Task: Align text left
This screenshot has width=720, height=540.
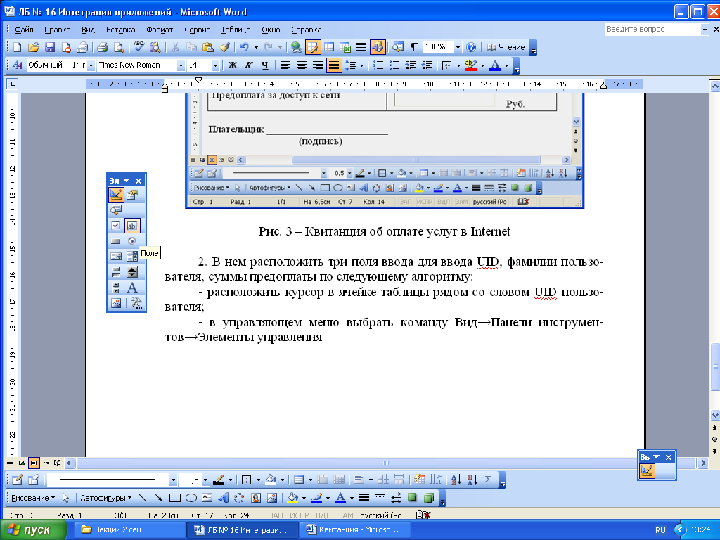Action: (x=285, y=65)
